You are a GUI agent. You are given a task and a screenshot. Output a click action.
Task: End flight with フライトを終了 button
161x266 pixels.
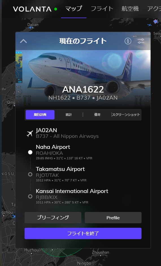click(x=83, y=233)
